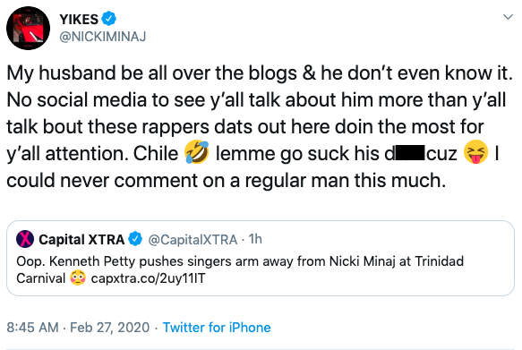Viewport: 522px width, 350px height.
Task: Click the Feb 27, 2020 date
Action: click(110, 328)
